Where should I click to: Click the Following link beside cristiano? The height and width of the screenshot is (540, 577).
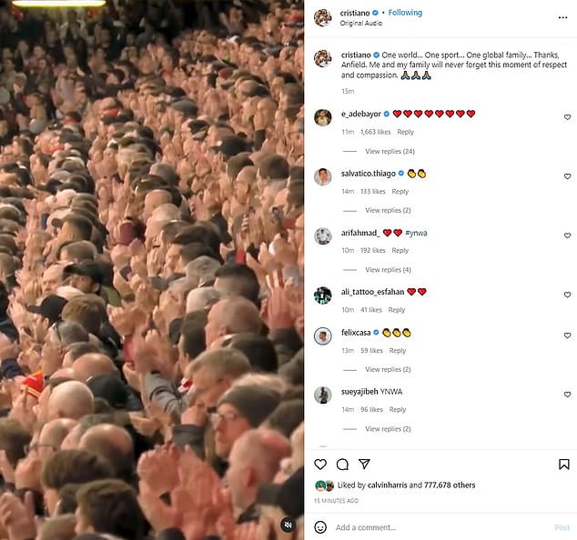click(x=405, y=13)
